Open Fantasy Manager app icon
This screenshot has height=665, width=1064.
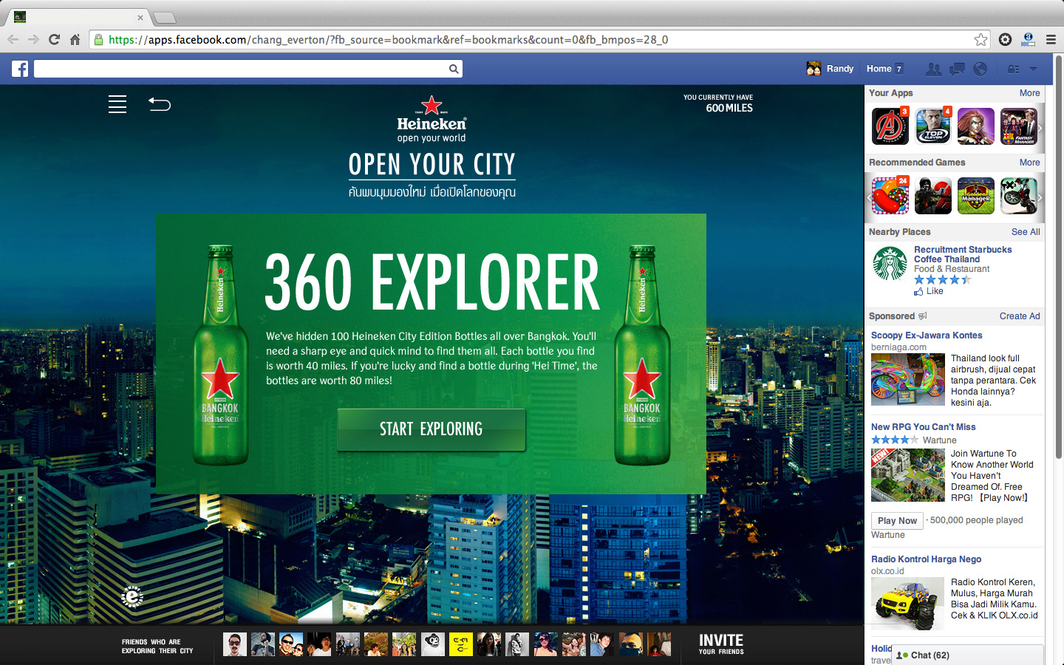click(x=1019, y=126)
